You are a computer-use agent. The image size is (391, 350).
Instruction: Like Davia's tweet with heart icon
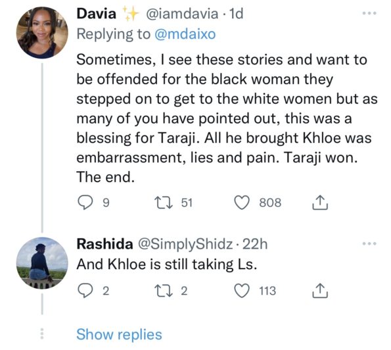[x=242, y=203]
